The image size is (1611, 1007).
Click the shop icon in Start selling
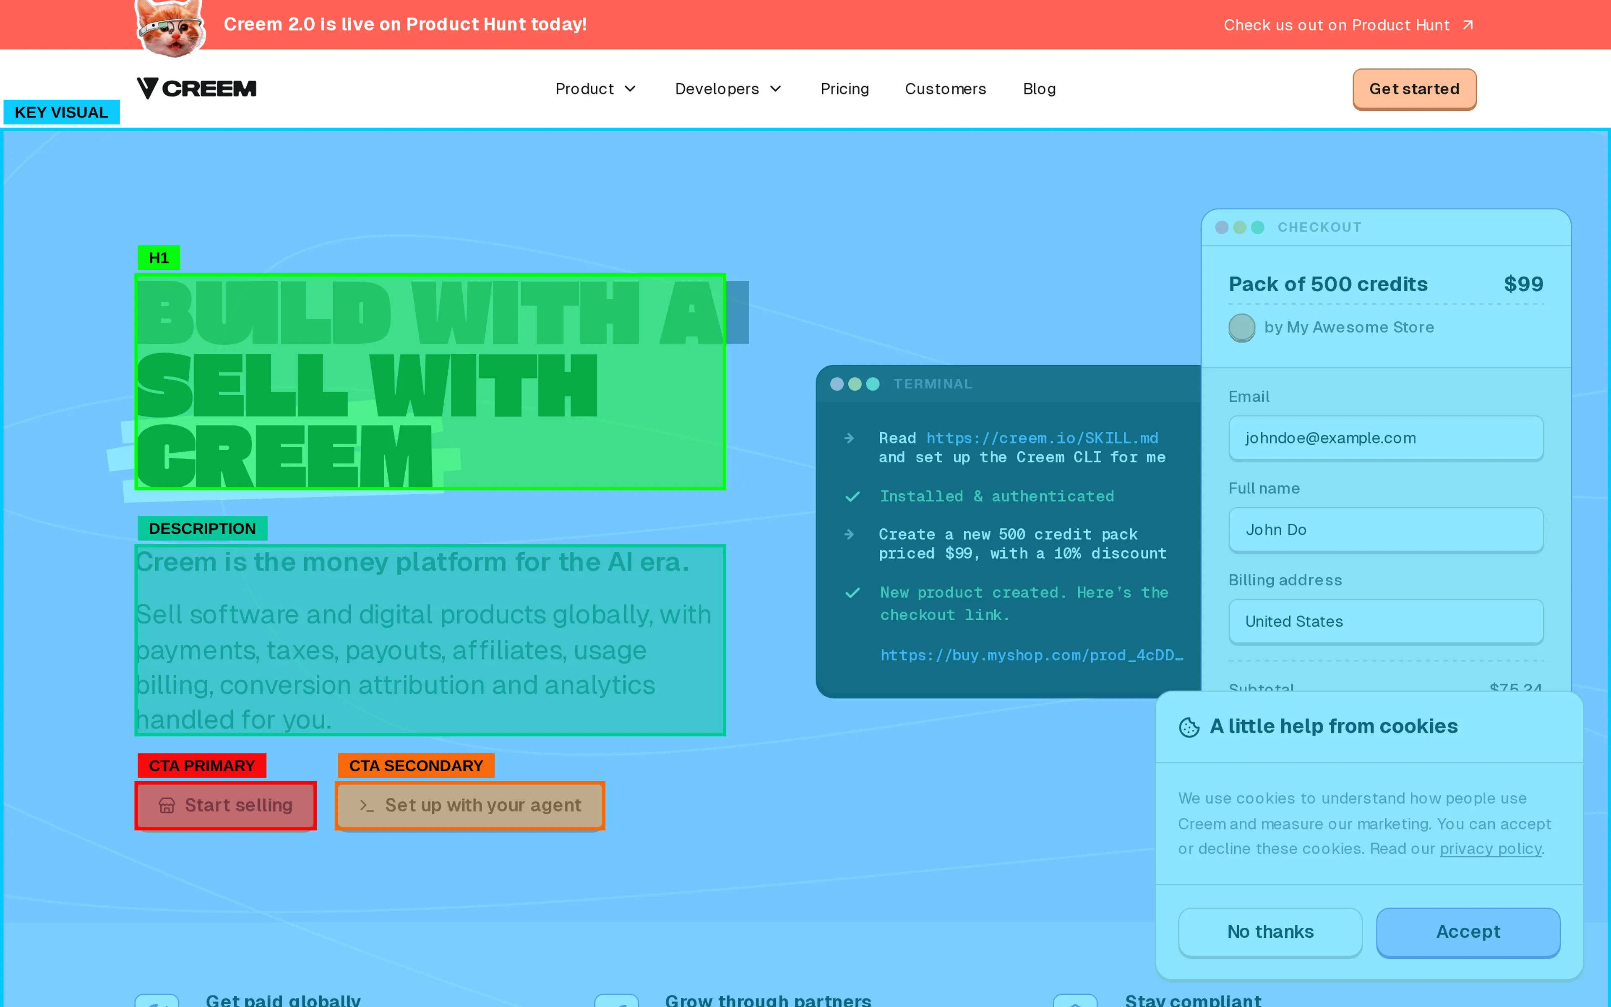[167, 805]
